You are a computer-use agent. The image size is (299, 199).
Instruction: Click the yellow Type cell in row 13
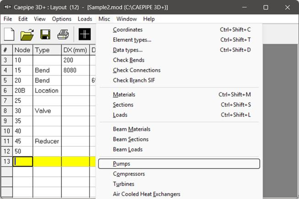pyautogui.click(x=47, y=161)
